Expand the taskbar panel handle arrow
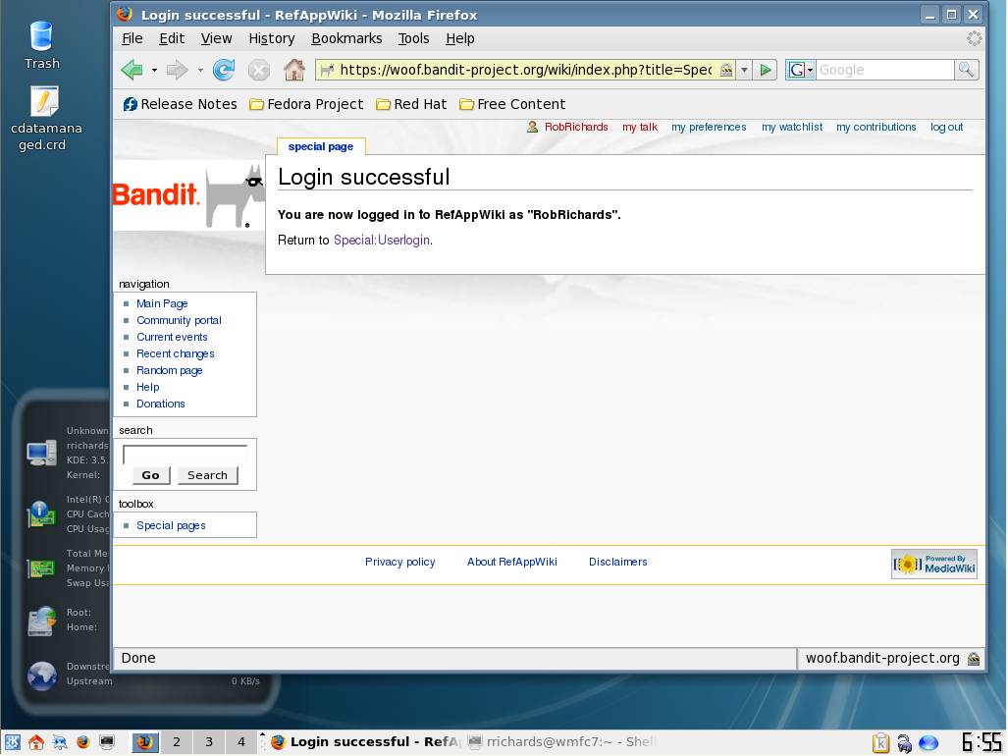 coord(262,734)
